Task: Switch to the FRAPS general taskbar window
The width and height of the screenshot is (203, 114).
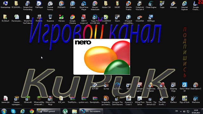Action: [49, 111]
